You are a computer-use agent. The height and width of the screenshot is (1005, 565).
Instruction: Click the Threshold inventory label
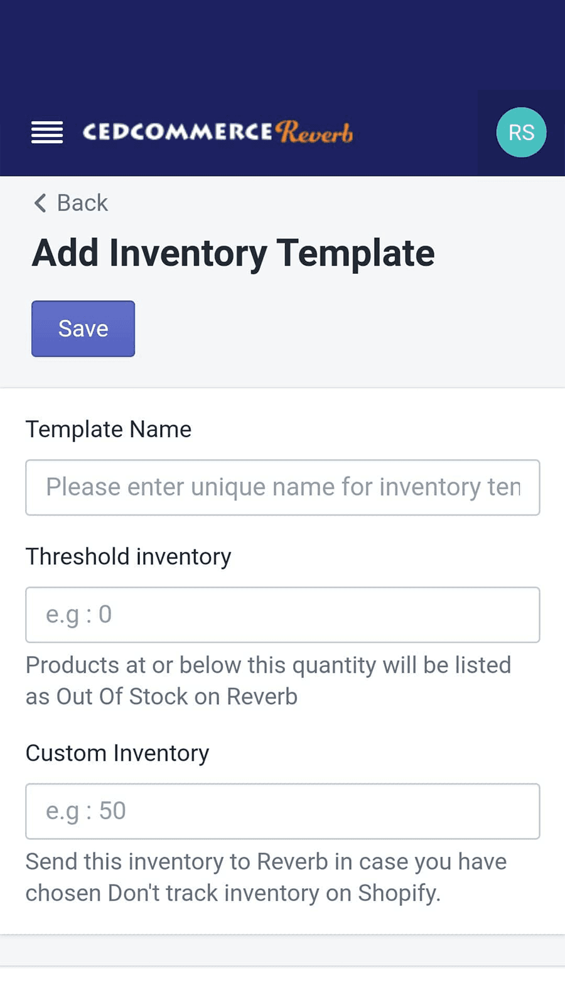[x=129, y=557]
